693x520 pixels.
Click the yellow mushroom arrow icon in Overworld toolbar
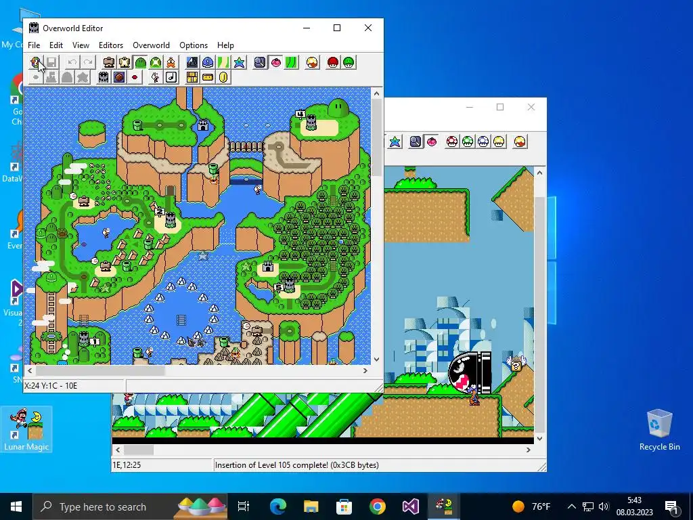pyautogui.click(x=312, y=62)
